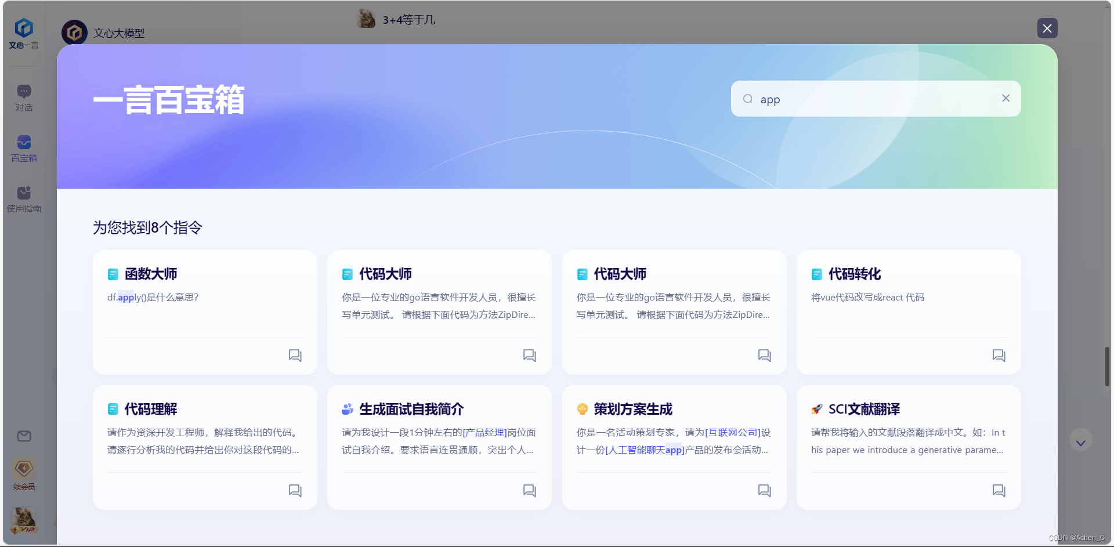Viewport: 1114px width, 547px height.
Task: Expand more content with the down chevron button
Action: 1080,440
